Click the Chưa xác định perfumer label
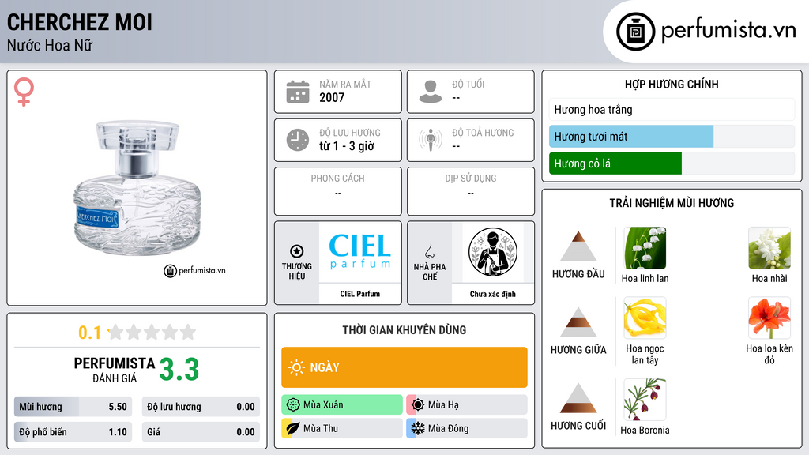 pos(493,294)
